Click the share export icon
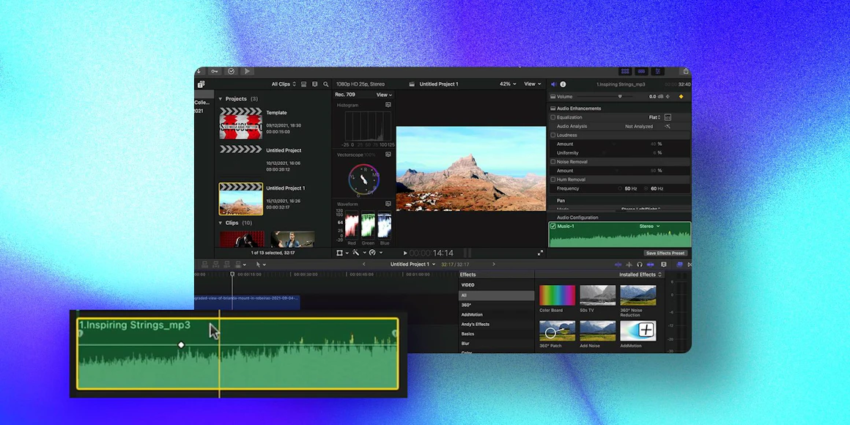The height and width of the screenshot is (425, 850). (686, 71)
